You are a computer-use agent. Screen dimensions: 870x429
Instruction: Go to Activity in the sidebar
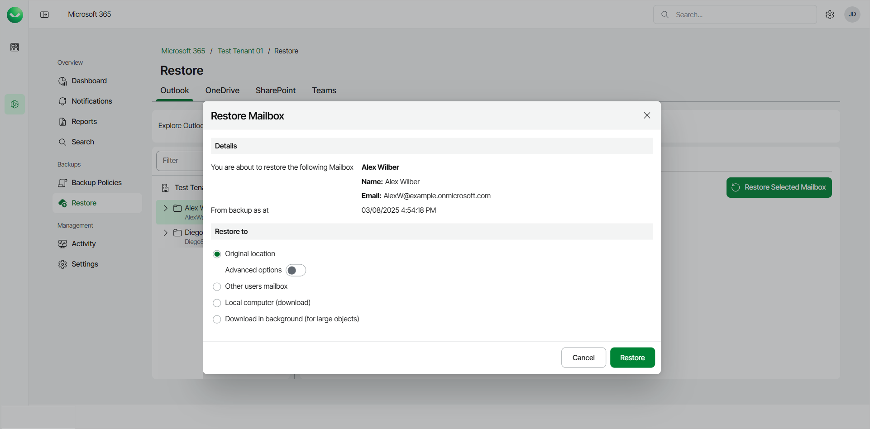[83, 244]
